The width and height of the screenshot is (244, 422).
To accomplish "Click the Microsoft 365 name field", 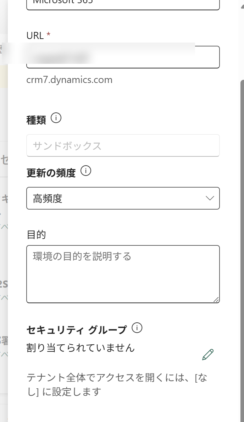I will coord(123,3).
